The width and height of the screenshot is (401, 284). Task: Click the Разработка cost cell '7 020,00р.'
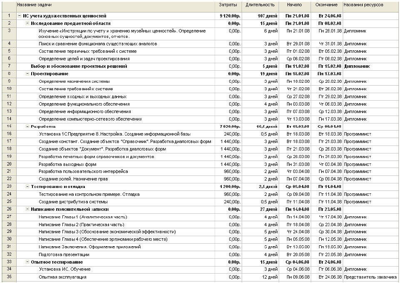coord(230,126)
